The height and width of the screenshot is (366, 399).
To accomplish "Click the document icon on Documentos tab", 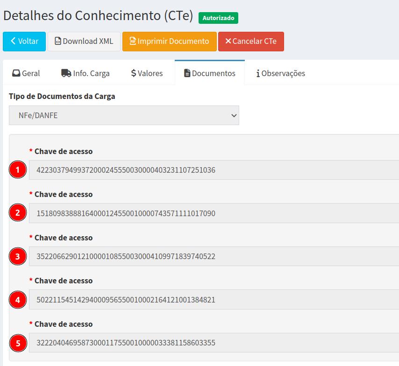I will click(187, 73).
